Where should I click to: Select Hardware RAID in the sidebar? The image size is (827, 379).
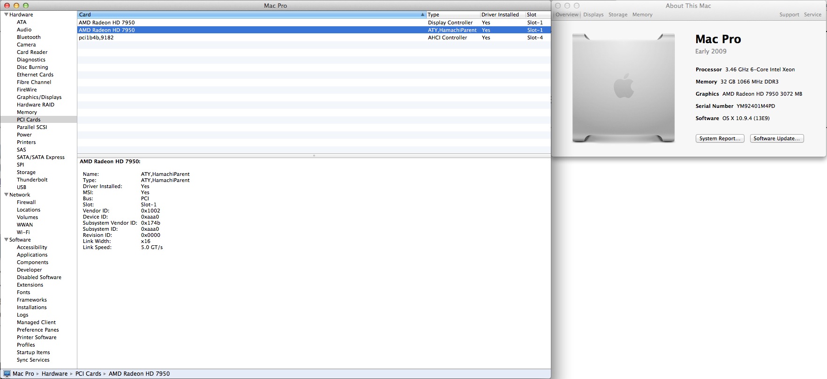pyautogui.click(x=36, y=105)
